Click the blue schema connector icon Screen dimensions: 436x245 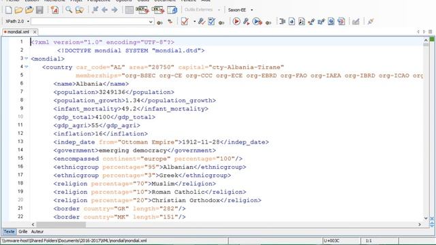click(x=321, y=21)
